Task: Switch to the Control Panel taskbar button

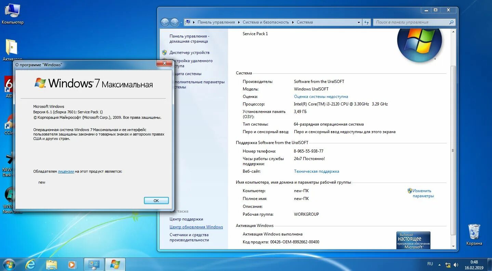Action: (94, 264)
